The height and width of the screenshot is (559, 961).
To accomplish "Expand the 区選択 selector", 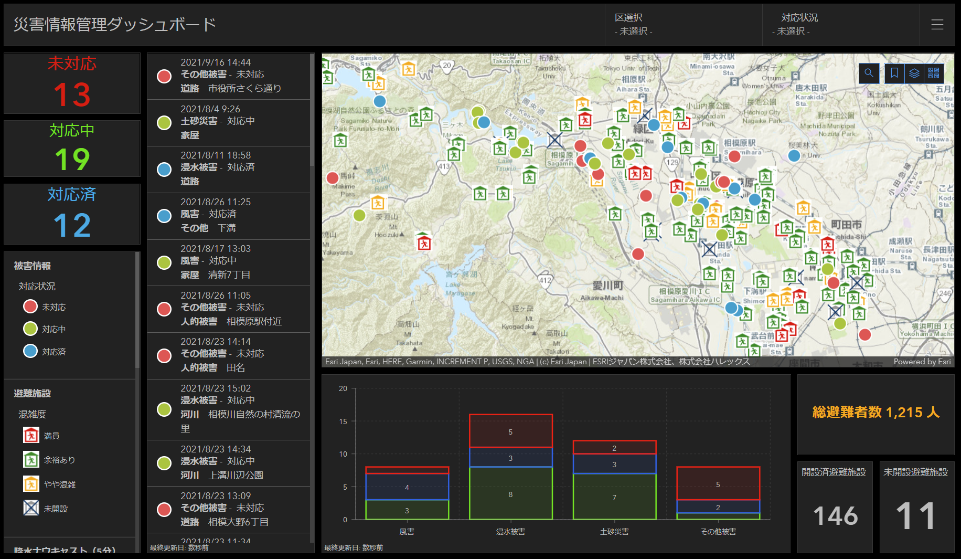I will pyautogui.click(x=683, y=25).
